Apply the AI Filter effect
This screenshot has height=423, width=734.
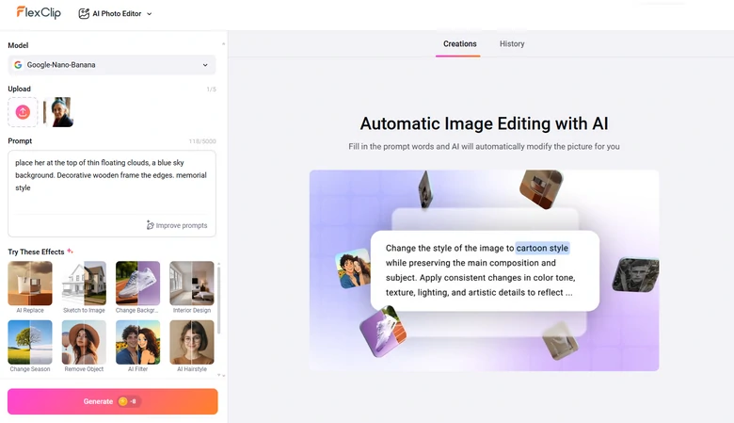tap(137, 342)
